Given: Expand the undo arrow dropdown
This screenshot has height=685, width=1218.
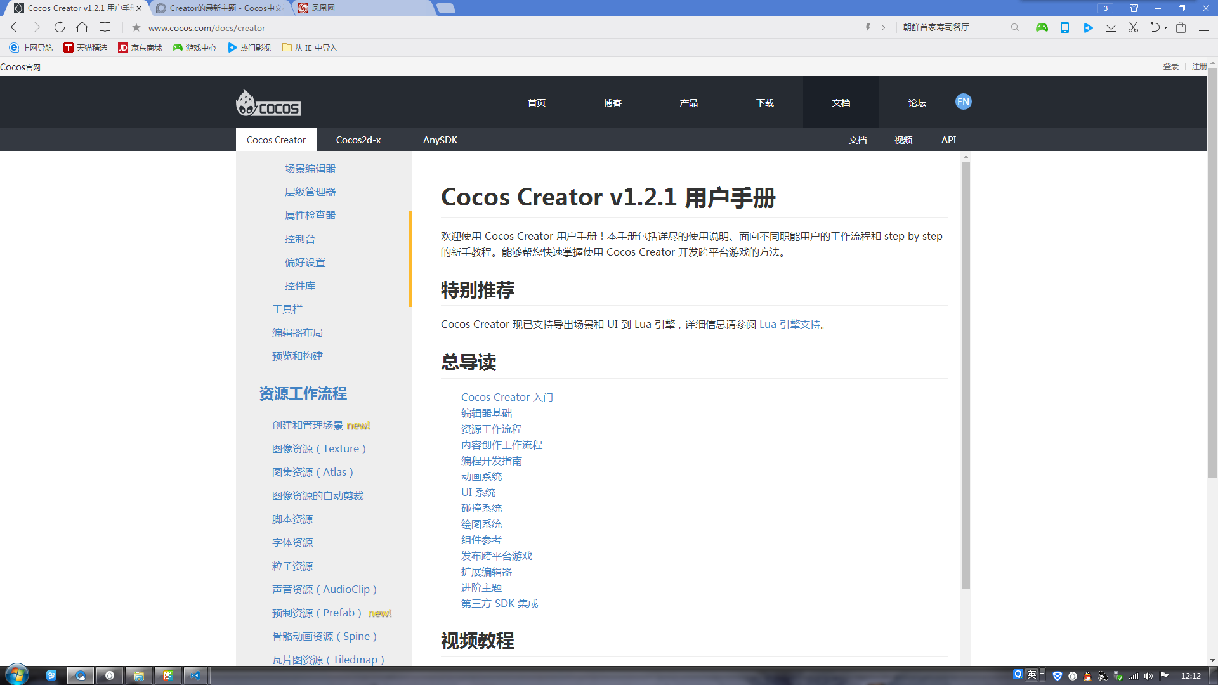Looking at the screenshot, I should (x=1166, y=28).
